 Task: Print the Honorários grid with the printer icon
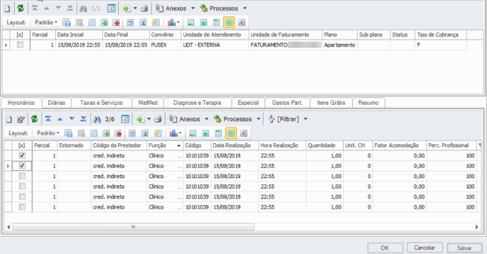(x=158, y=119)
